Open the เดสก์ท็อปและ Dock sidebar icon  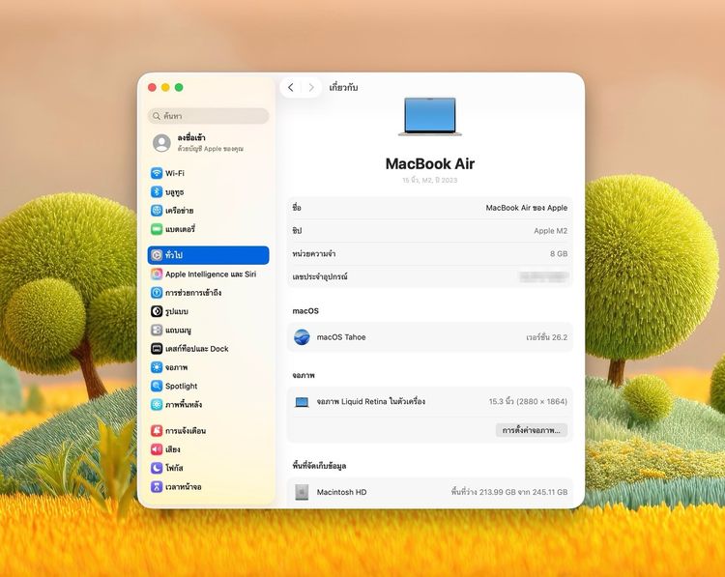[x=157, y=348]
